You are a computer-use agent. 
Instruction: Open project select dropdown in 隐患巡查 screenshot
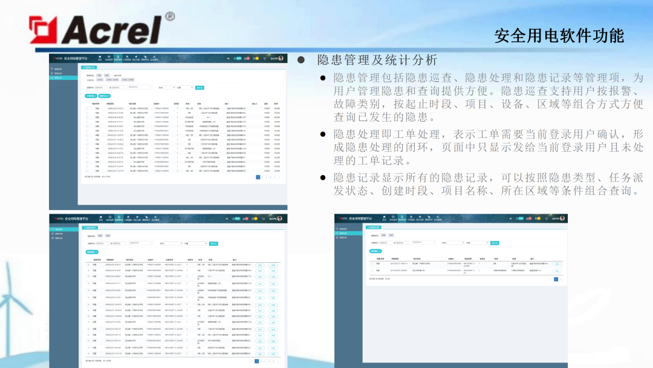(141, 243)
